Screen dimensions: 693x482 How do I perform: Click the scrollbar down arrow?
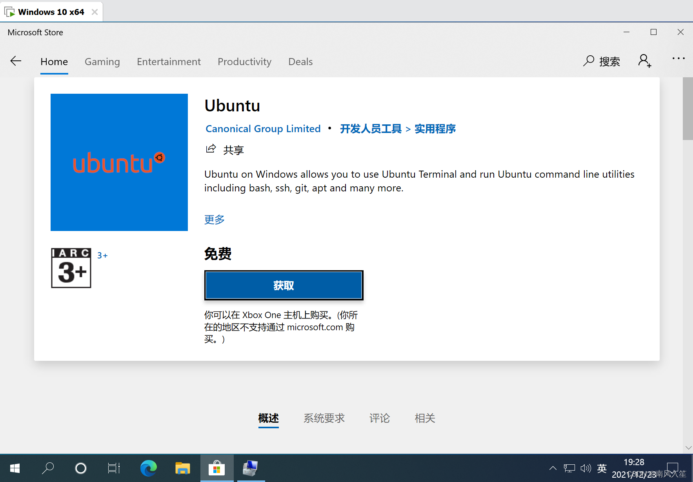pyautogui.click(x=688, y=447)
